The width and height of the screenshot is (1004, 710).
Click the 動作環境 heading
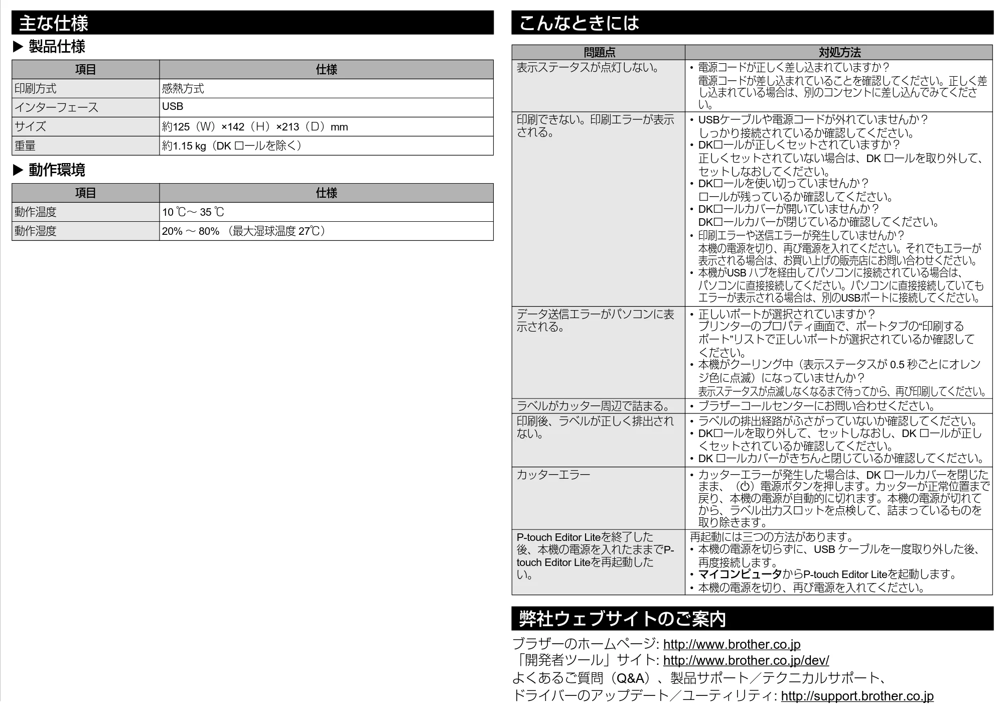57,170
